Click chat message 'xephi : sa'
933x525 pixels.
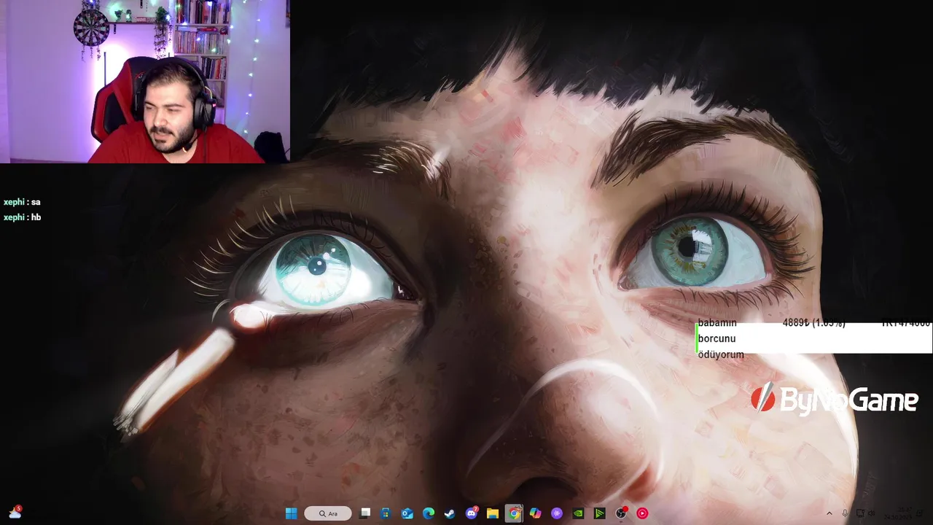coord(22,202)
